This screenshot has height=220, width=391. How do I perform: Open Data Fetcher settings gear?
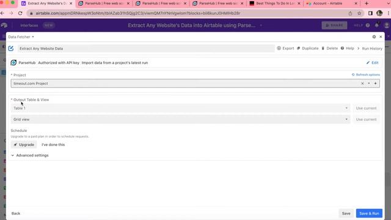pos(374,37)
